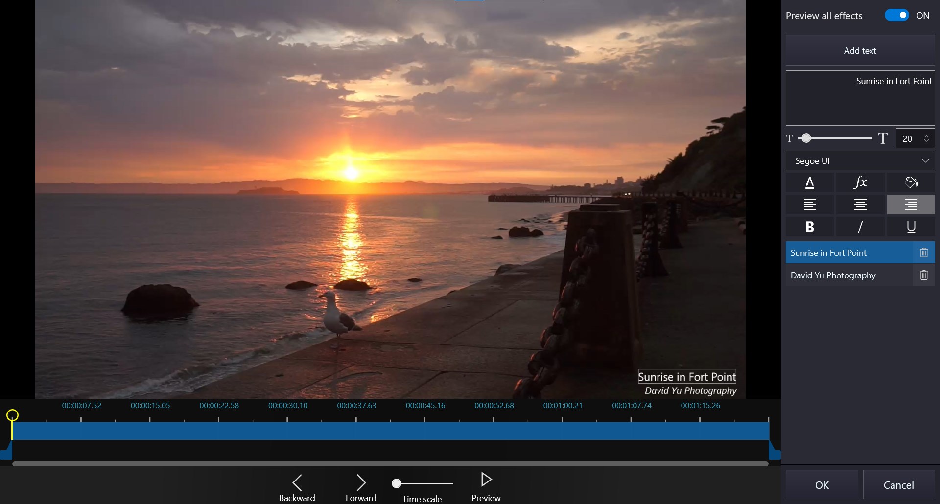Align the text to the right
940x504 pixels.
click(911, 205)
